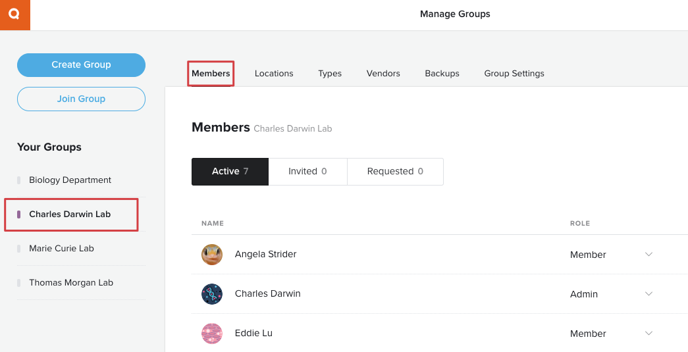The image size is (688, 352).
Task: Open Charles Darwin's DNA avatar
Action: 212,294
